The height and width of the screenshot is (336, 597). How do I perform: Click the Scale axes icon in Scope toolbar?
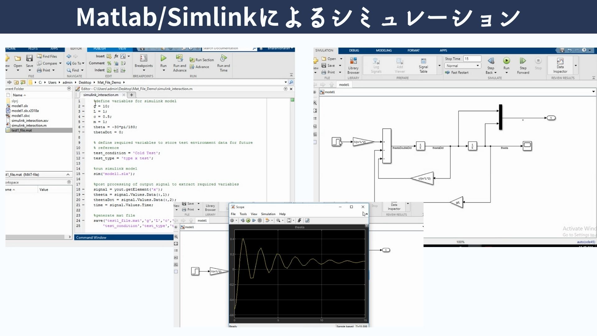(x=289, y=220)
